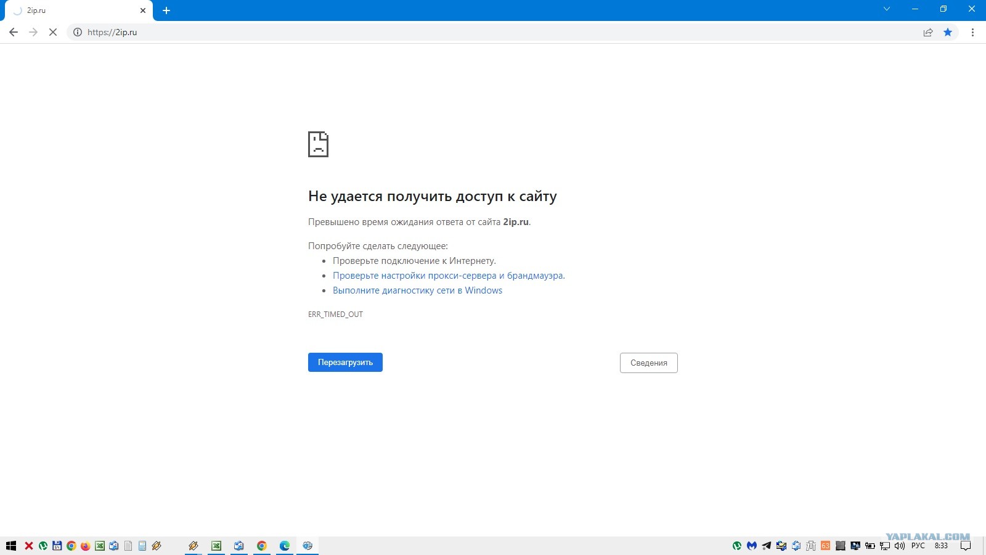Launch Calculator from the quick launch bar

[x=142, y=546]
